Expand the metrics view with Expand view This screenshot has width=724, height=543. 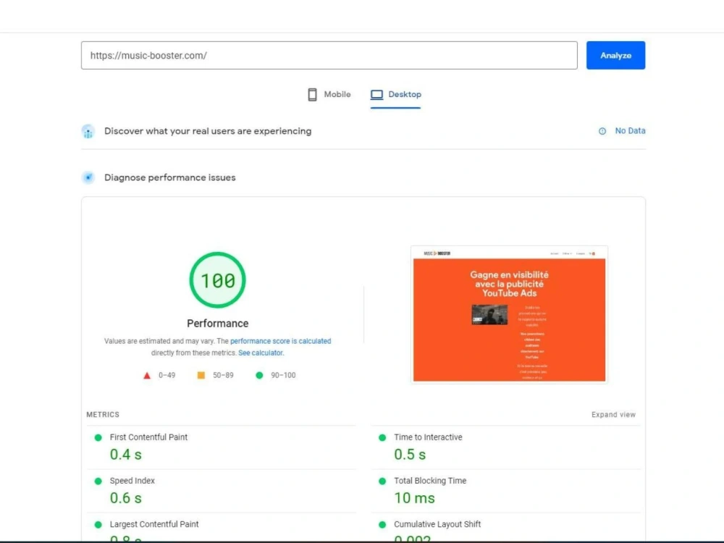[613, 414]
